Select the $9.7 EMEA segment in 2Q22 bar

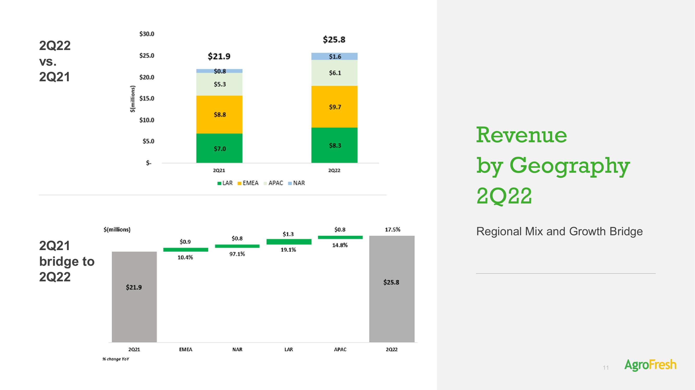tap(334, 107)
